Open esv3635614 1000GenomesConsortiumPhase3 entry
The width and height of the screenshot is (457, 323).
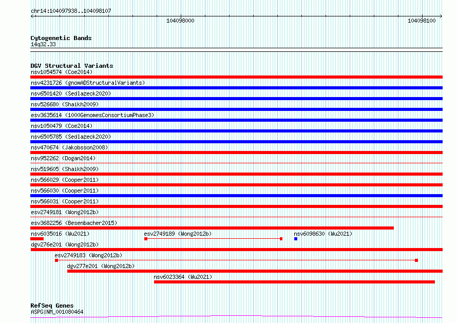pos(92,115)
